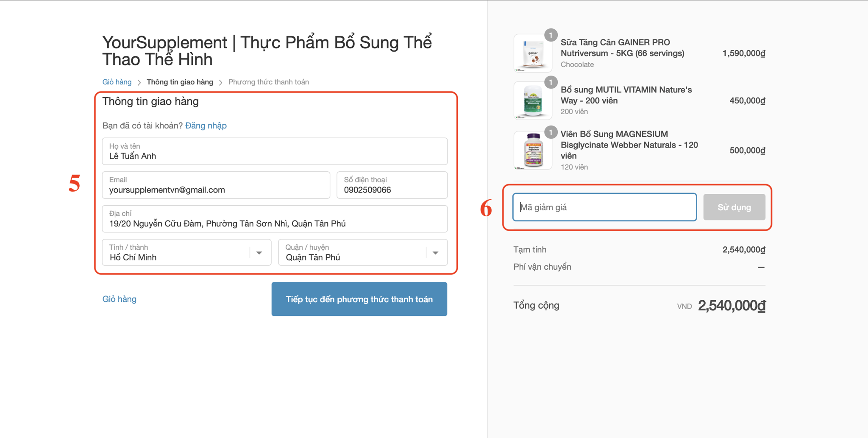Click the Email input field
This screenshot has width=868, height=438.
pos(216,185)
